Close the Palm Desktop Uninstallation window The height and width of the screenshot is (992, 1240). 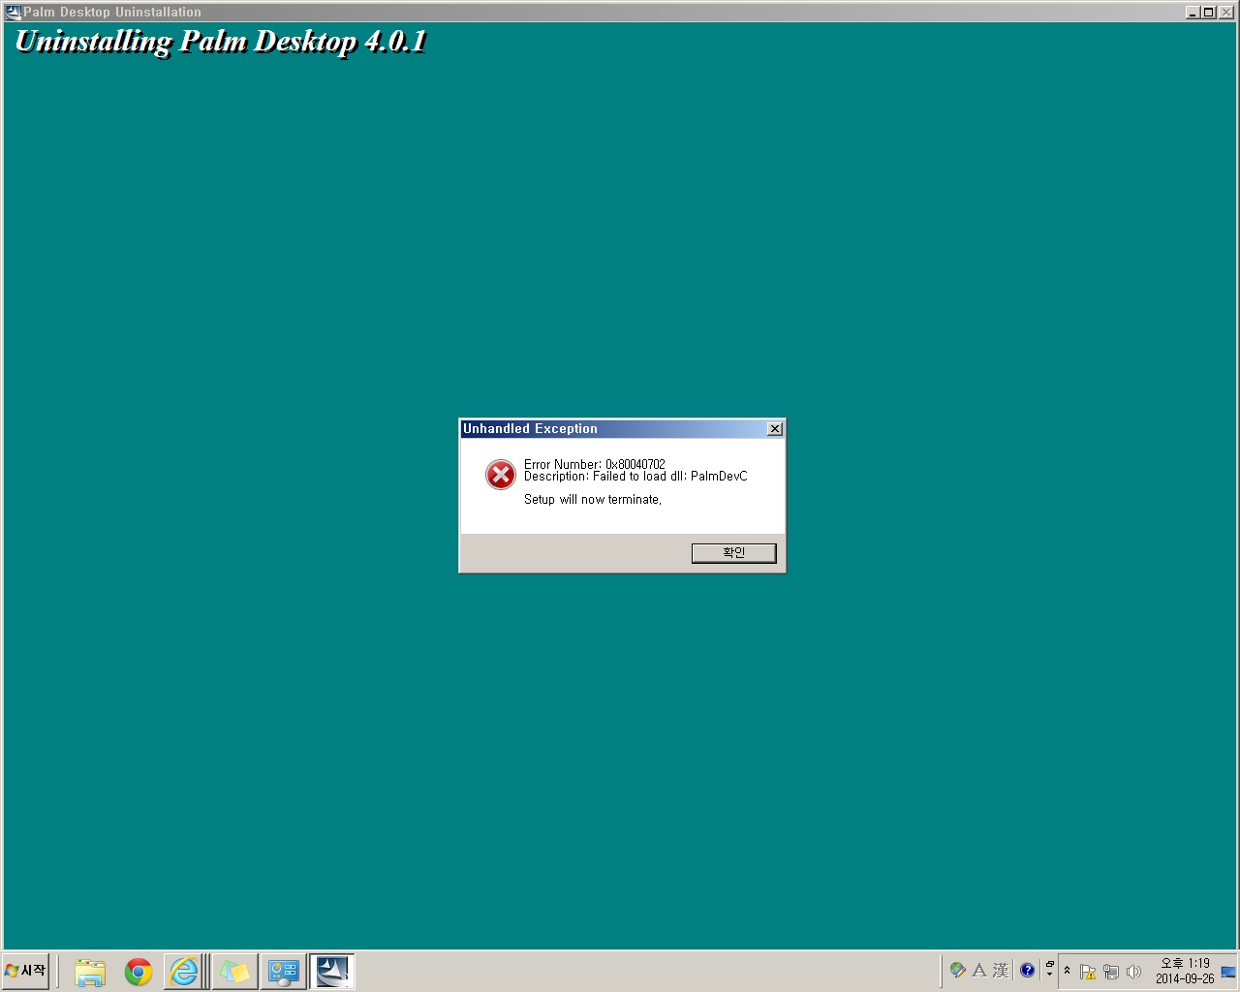click(x=1224, y=12)
